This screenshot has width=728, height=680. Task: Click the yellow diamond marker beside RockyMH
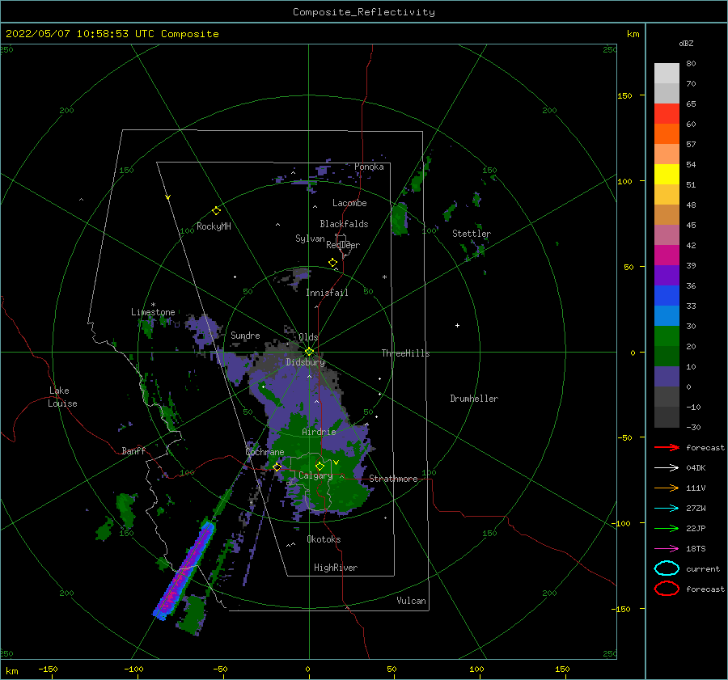[216, 211]
